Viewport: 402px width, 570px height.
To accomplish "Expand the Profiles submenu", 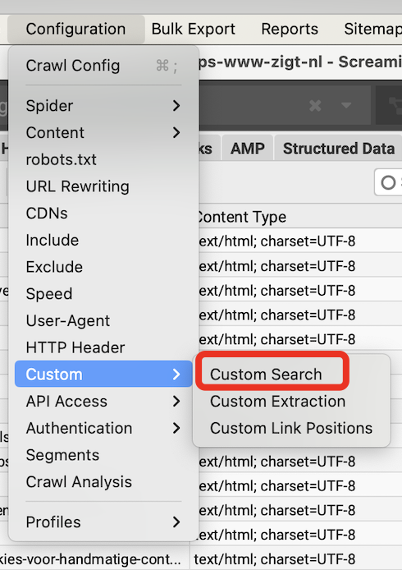I will (x=103, y=522).
